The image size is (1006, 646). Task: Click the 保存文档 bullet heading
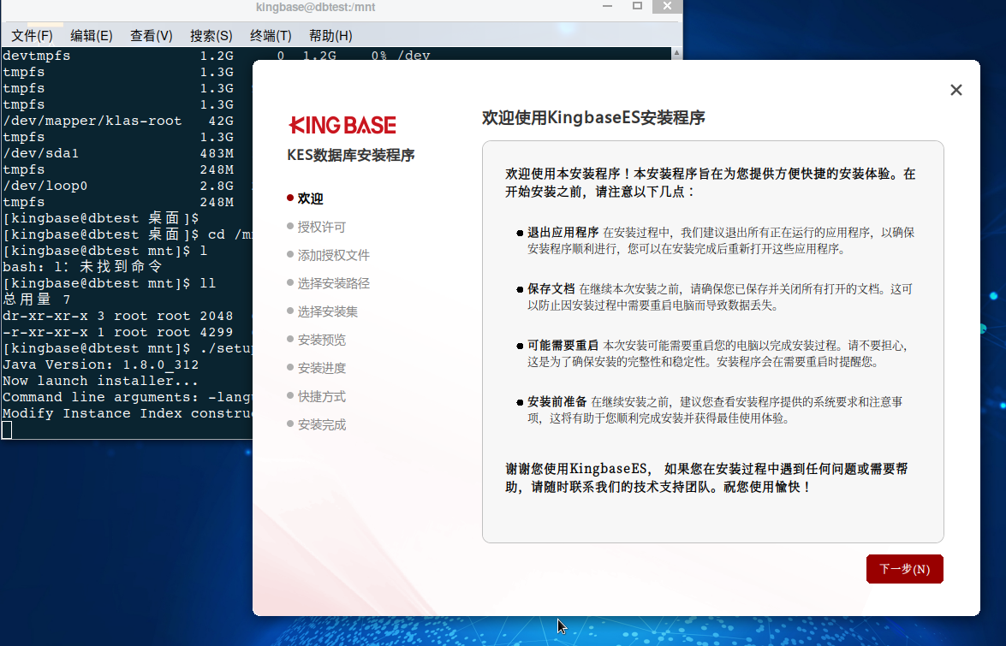pyautogui.click(x=551, y=288)
